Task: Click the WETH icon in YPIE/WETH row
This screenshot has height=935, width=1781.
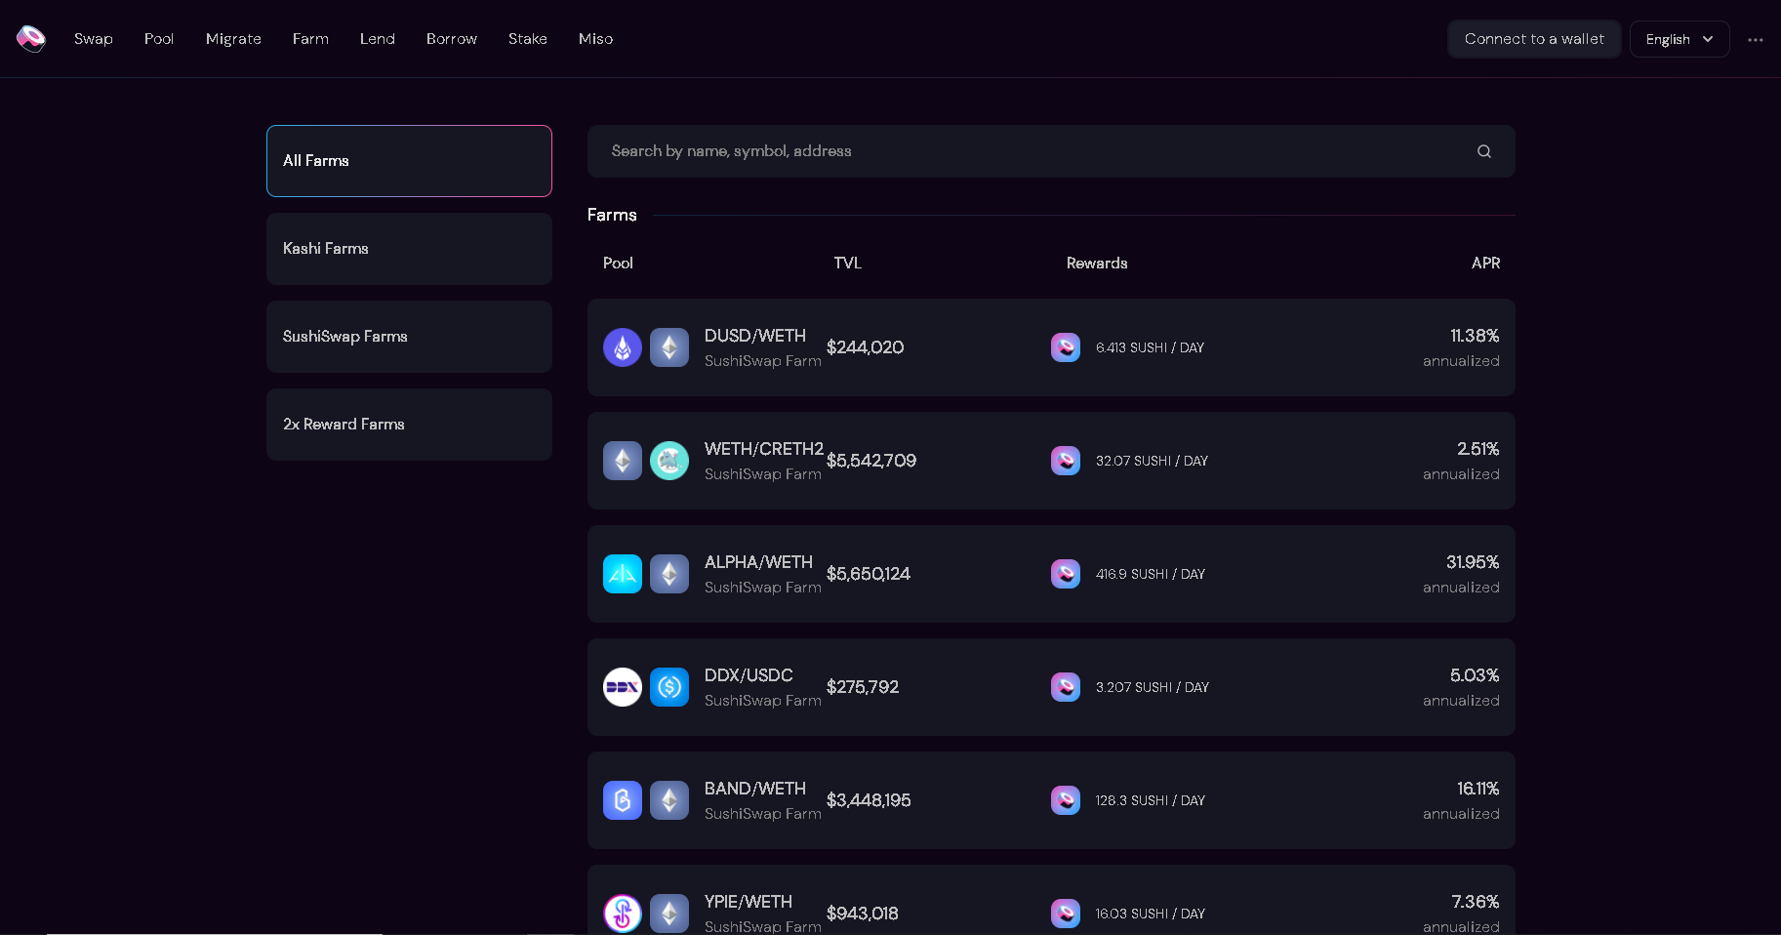Action: 669,914
